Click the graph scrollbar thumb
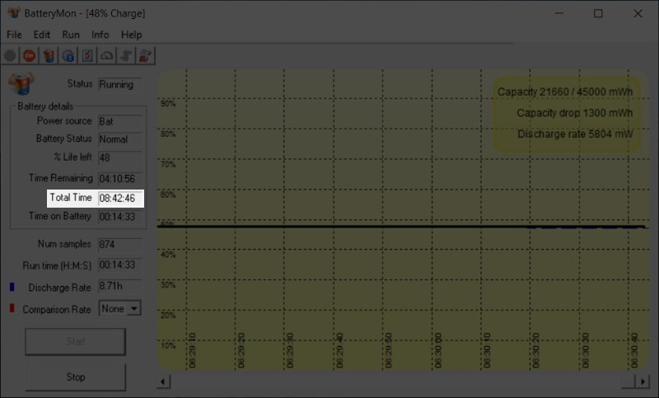 pos(629,382)
